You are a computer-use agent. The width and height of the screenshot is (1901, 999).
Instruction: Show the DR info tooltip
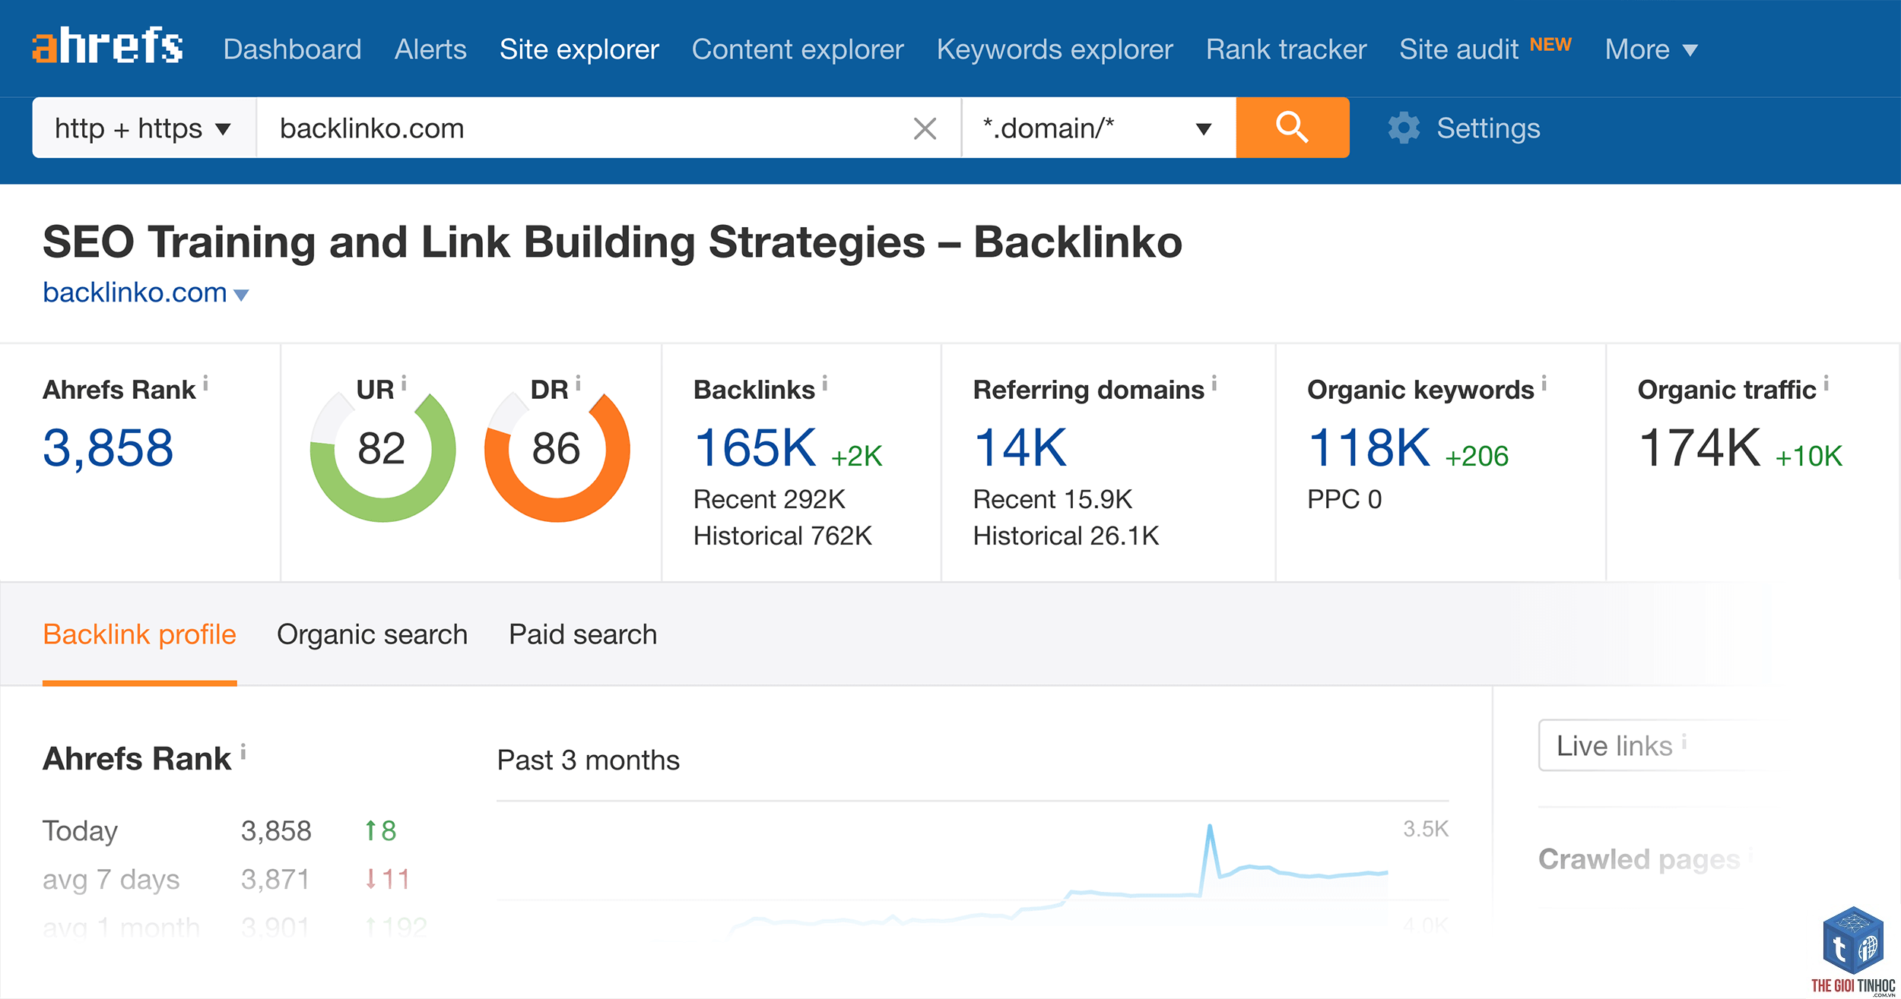coord(578,383)
